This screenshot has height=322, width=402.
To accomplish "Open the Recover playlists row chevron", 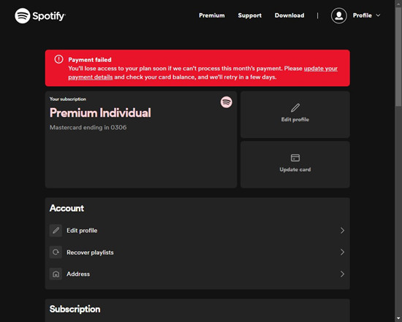I will click(342, 252).
